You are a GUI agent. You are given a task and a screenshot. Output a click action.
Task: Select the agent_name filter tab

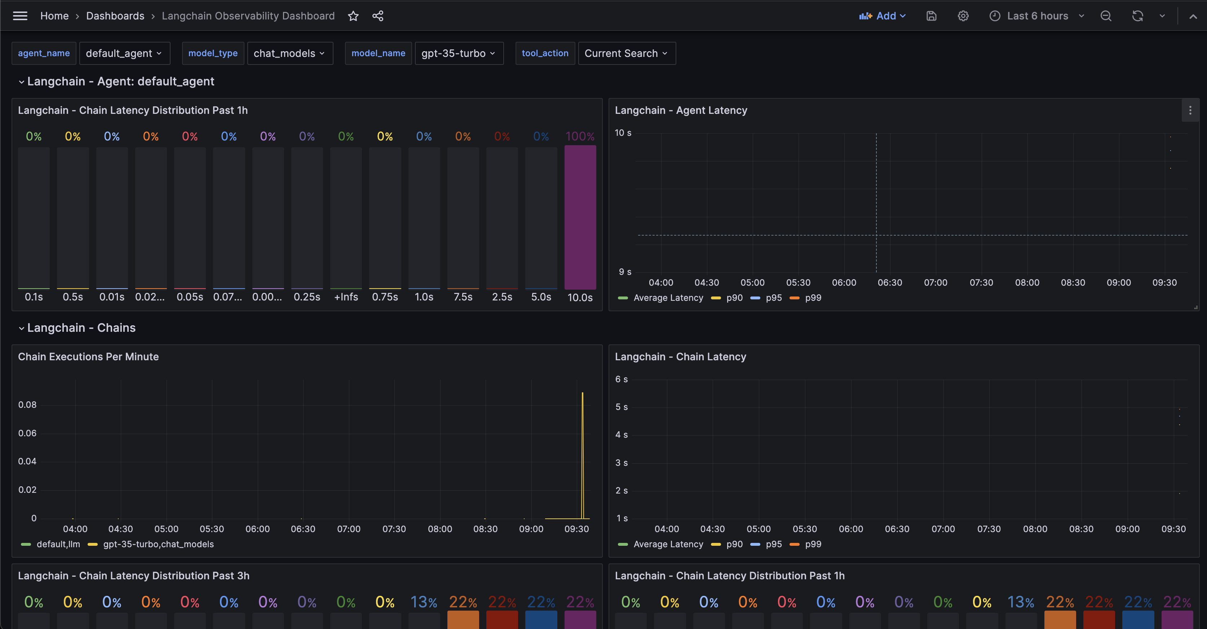(x=43, y=53)
